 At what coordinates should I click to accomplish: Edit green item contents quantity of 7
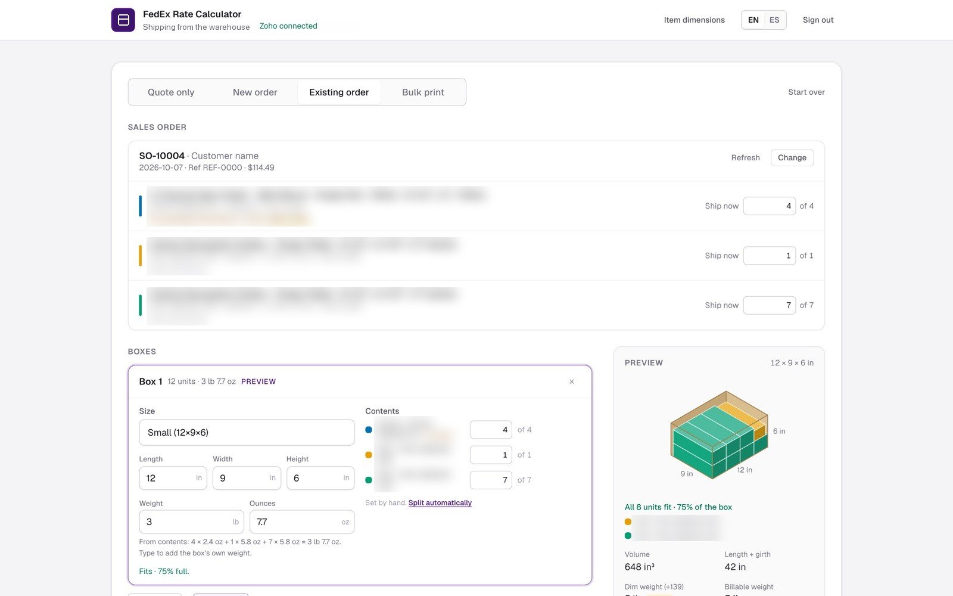click(491, 480)
